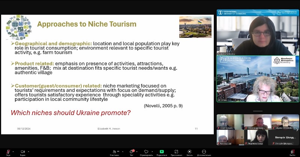The image size is (300, 157).
Task: Click the La Fondation logo on the speaker tile
Action: click(235, 59)
